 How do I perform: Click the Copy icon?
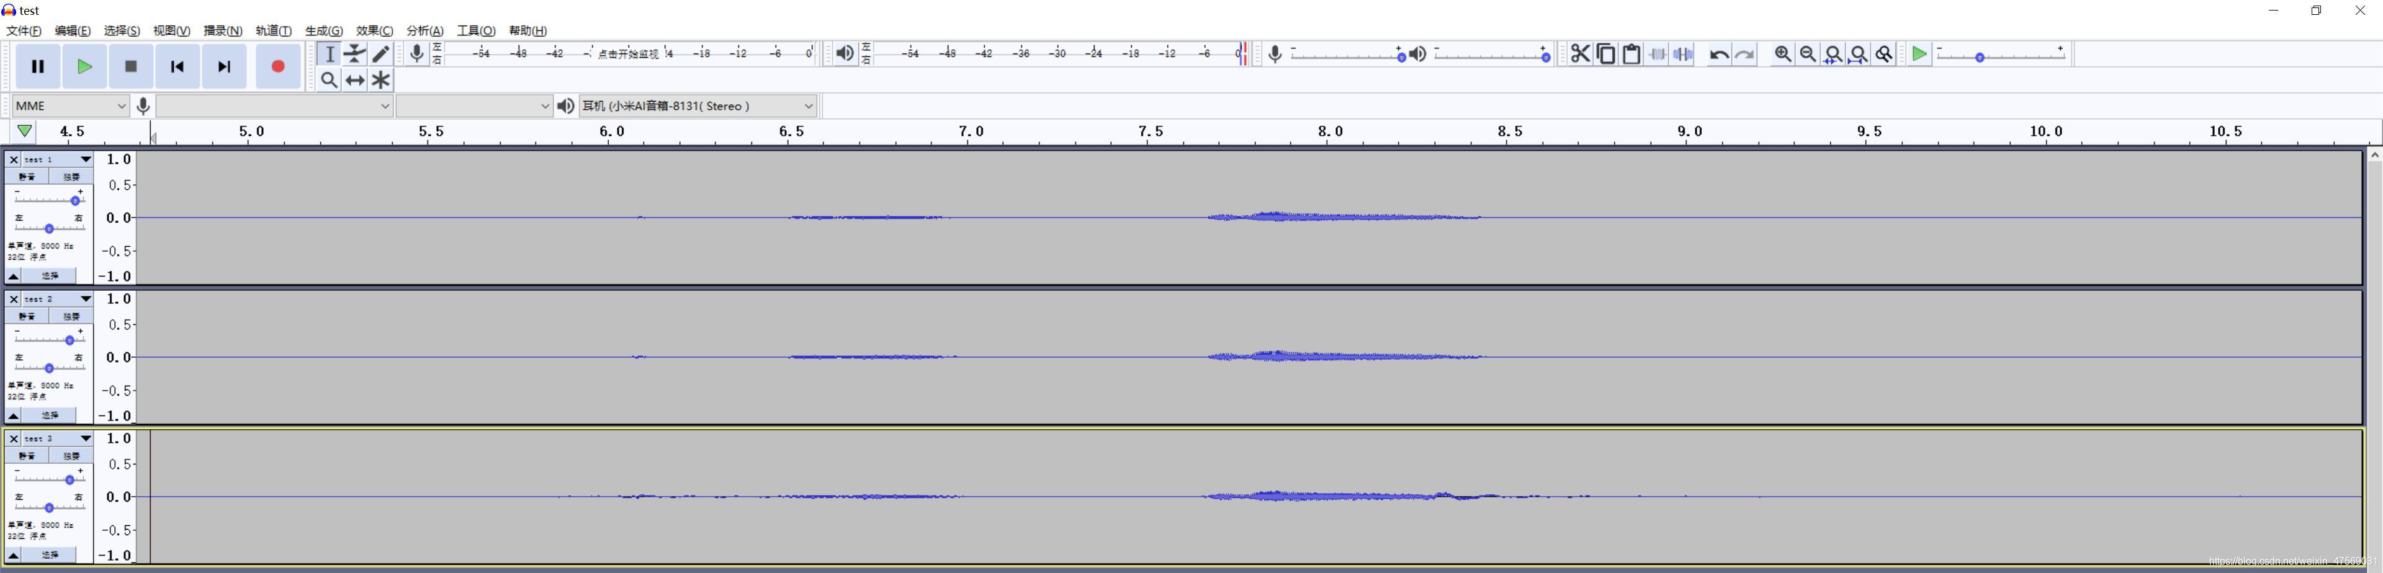coord(1606,55)
